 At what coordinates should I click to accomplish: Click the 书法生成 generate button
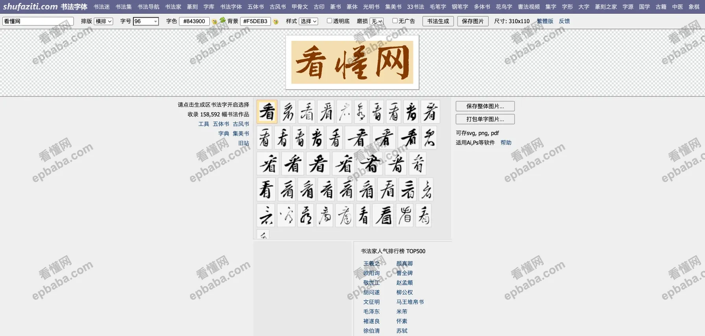[438, 21]
